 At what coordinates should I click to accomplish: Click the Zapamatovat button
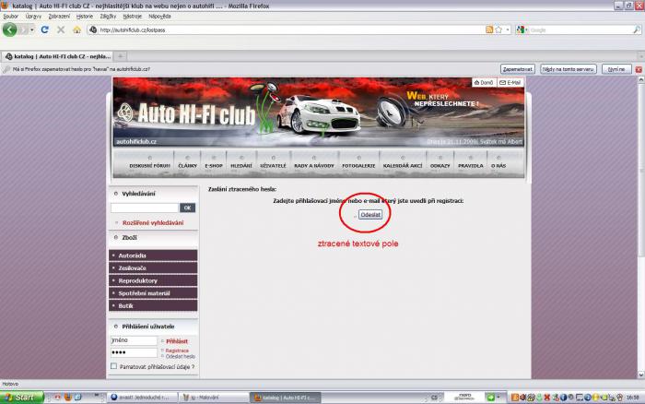click(x=517, y=69)
